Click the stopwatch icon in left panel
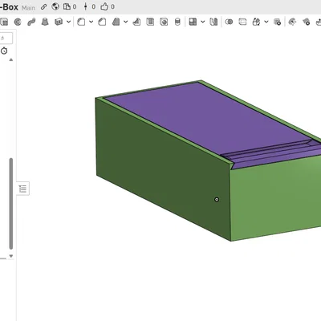 [4, 51]
